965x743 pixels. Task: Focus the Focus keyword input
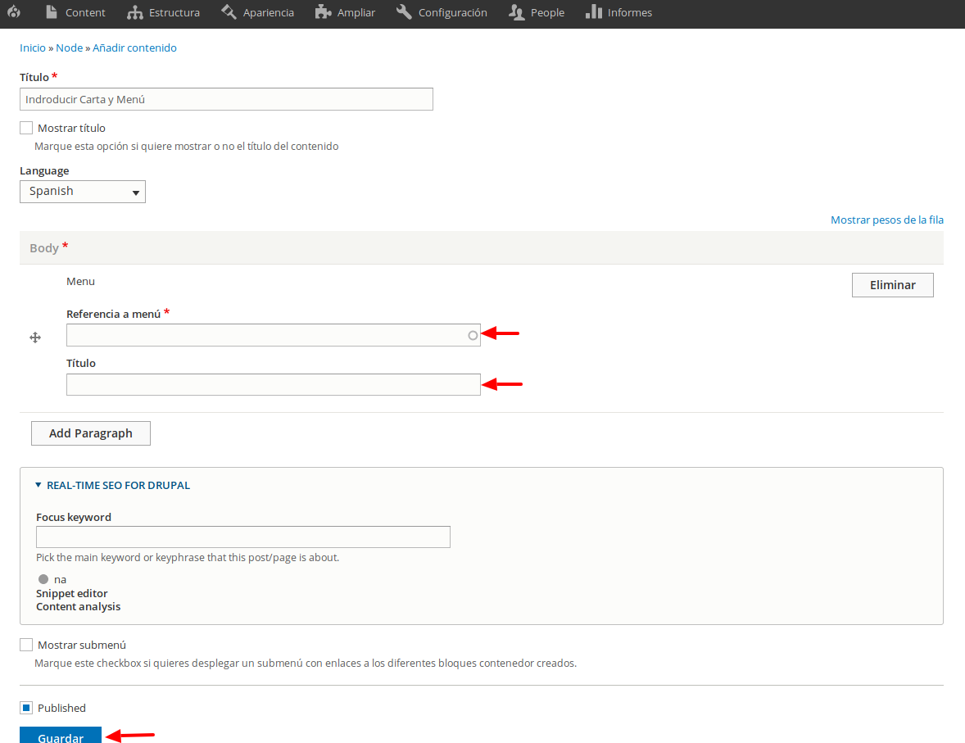tap(243, 537)
